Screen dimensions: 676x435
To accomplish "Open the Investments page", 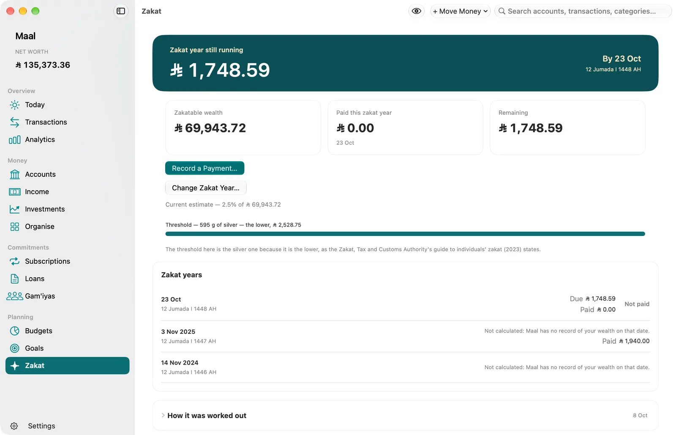I will click(x=45, y=209).
